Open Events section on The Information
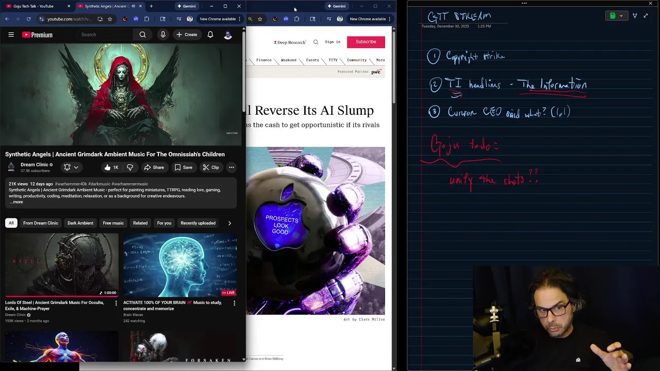Image resolution: width=660 pixels, height=371 pixels. click(x=312, y=60)
